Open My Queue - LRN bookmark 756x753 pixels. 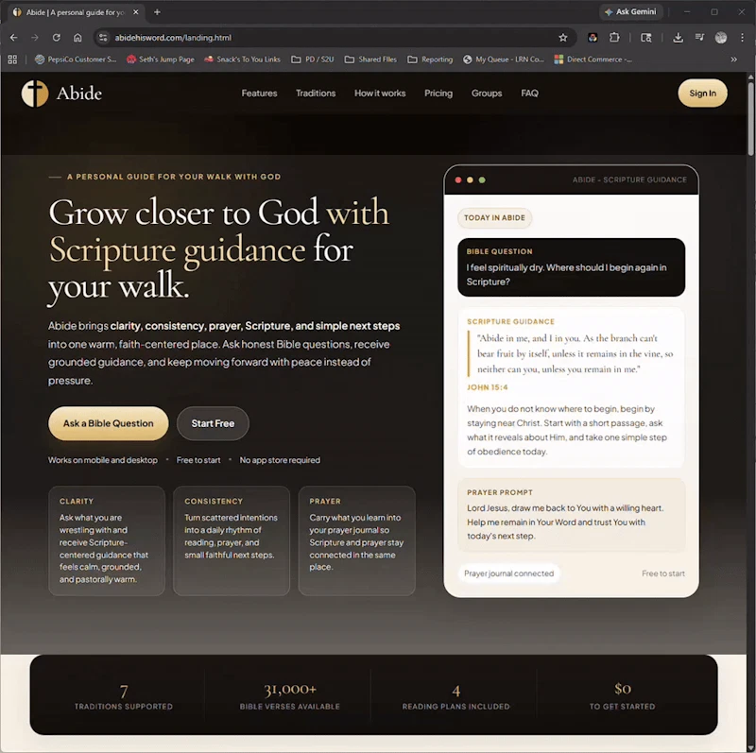click(x=504, y=60)
